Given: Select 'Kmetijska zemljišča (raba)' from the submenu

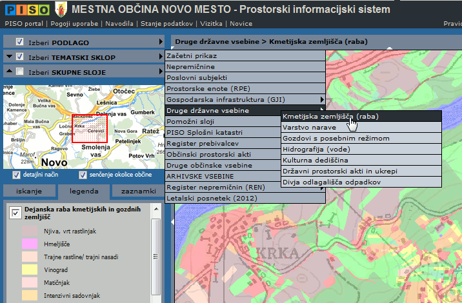Looking at the screenshot, I should click(330, 117).
